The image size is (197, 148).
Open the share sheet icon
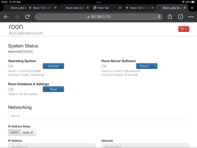tap(170, 17)
